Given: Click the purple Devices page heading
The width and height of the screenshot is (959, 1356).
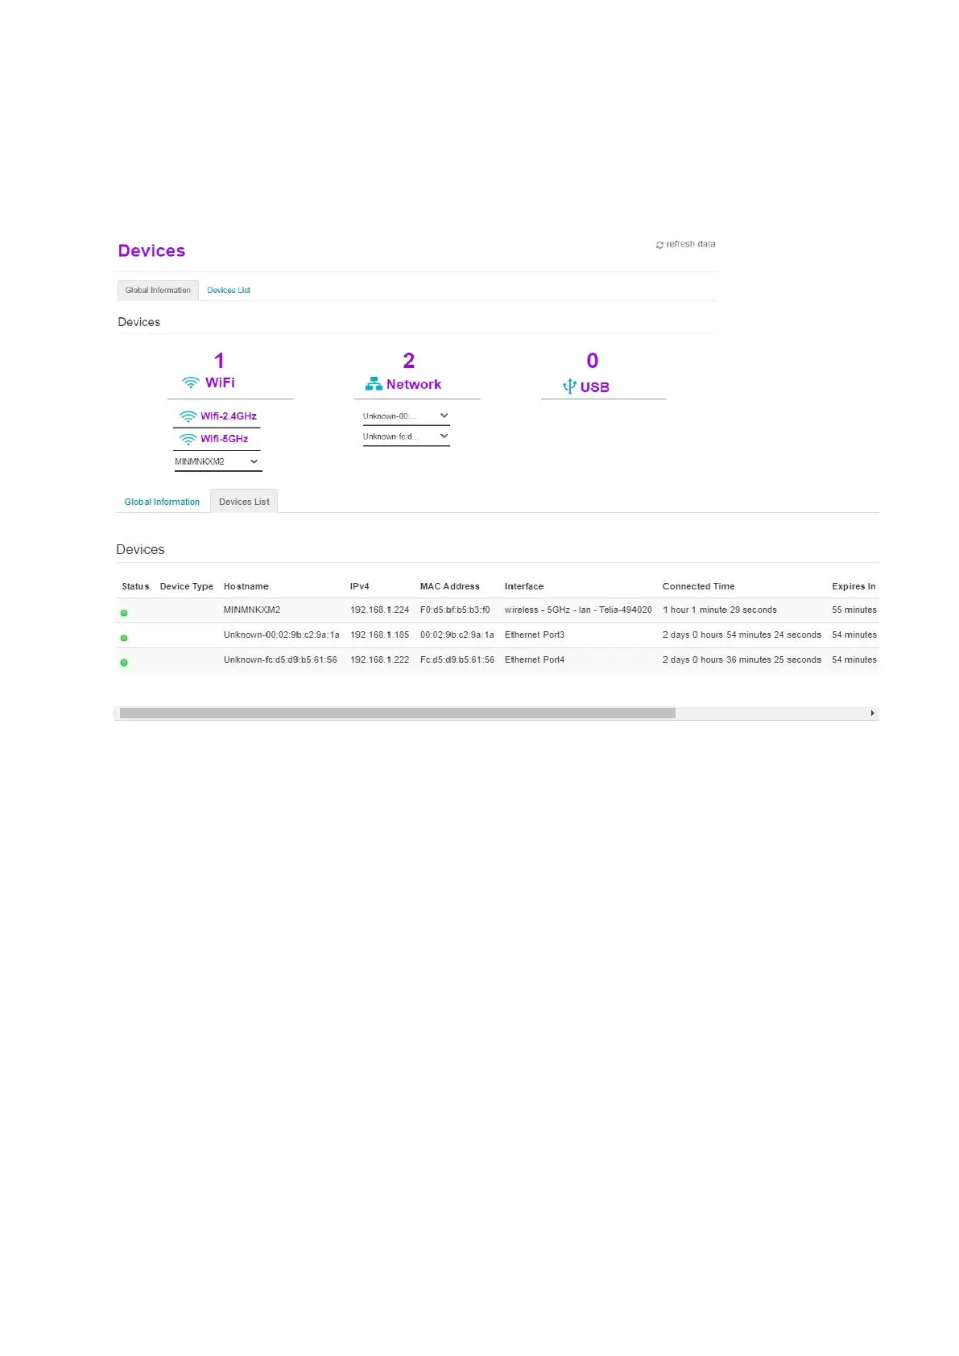Looking at the screenshot, I should [x=151, y=250].
